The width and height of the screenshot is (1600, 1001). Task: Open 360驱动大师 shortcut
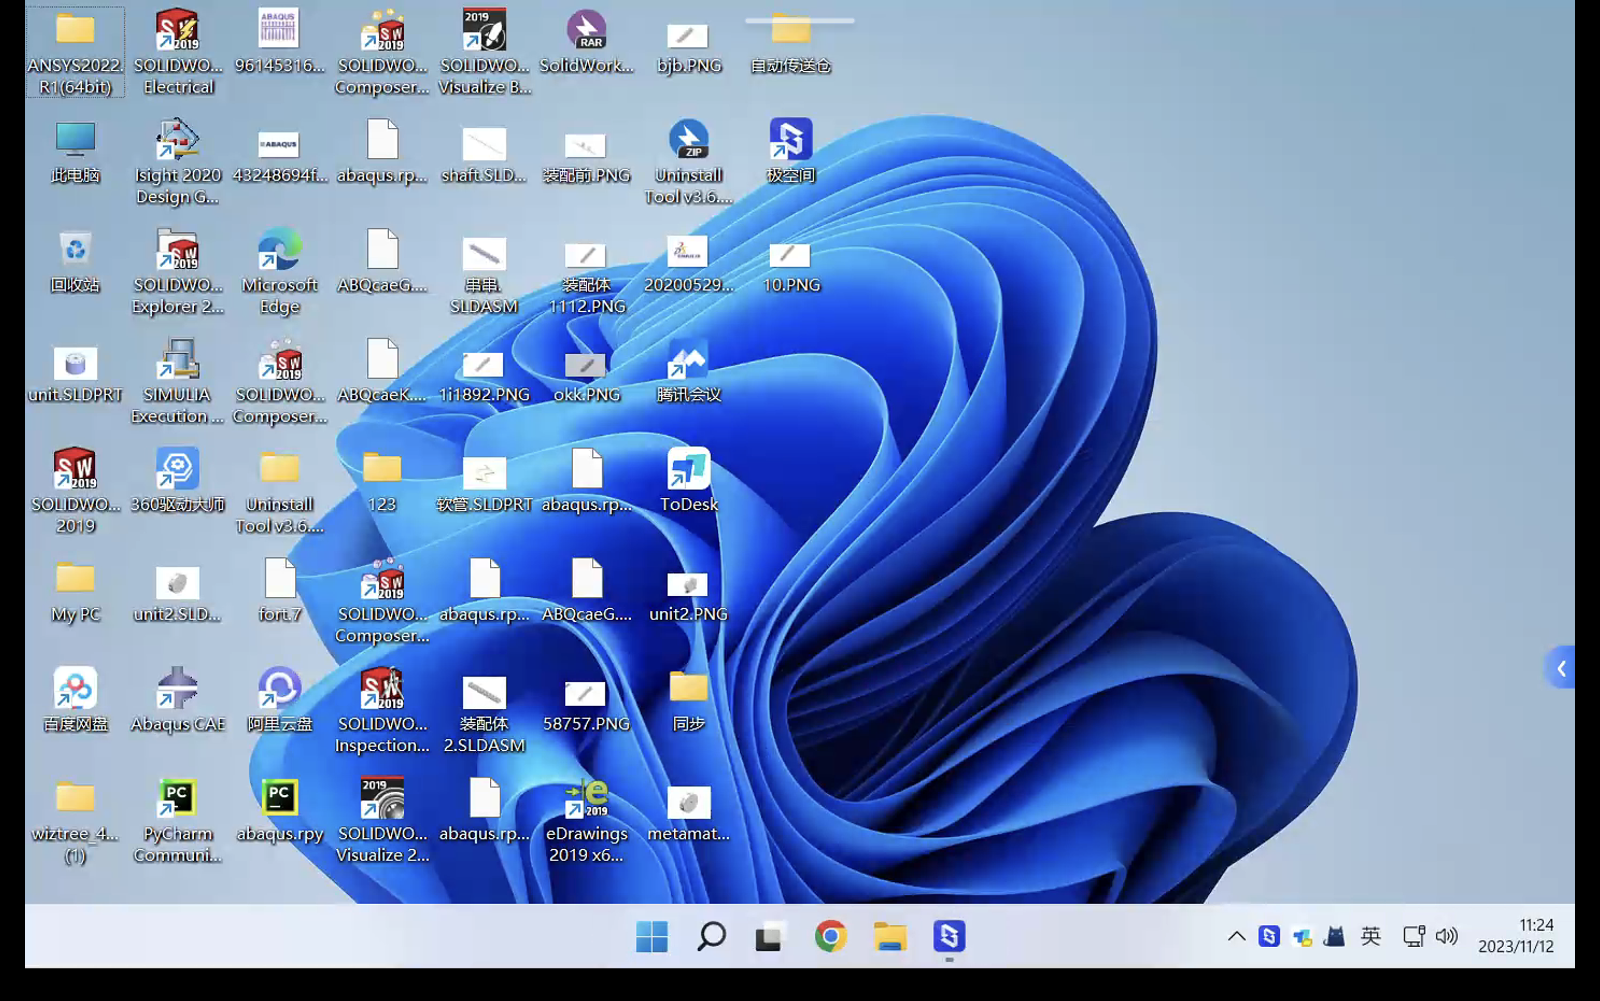tap(177, 480)
